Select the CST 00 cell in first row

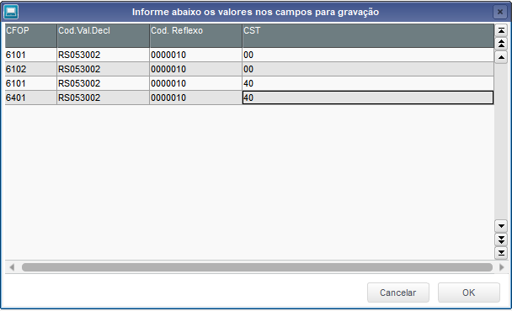[368, 55]
